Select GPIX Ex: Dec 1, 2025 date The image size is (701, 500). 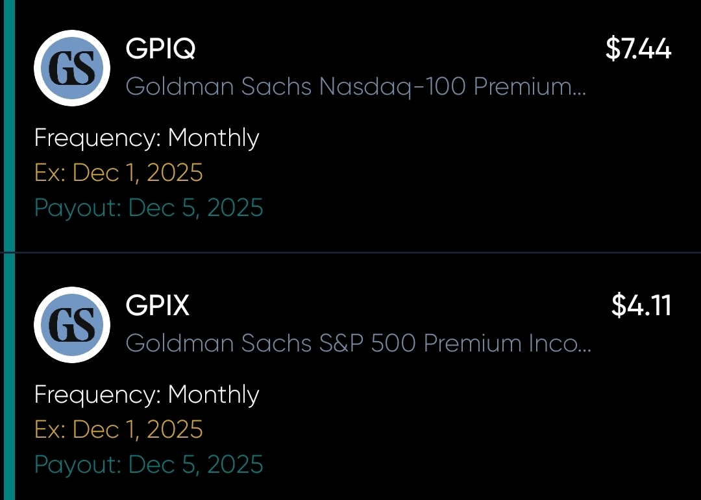[x=119, y=429]
